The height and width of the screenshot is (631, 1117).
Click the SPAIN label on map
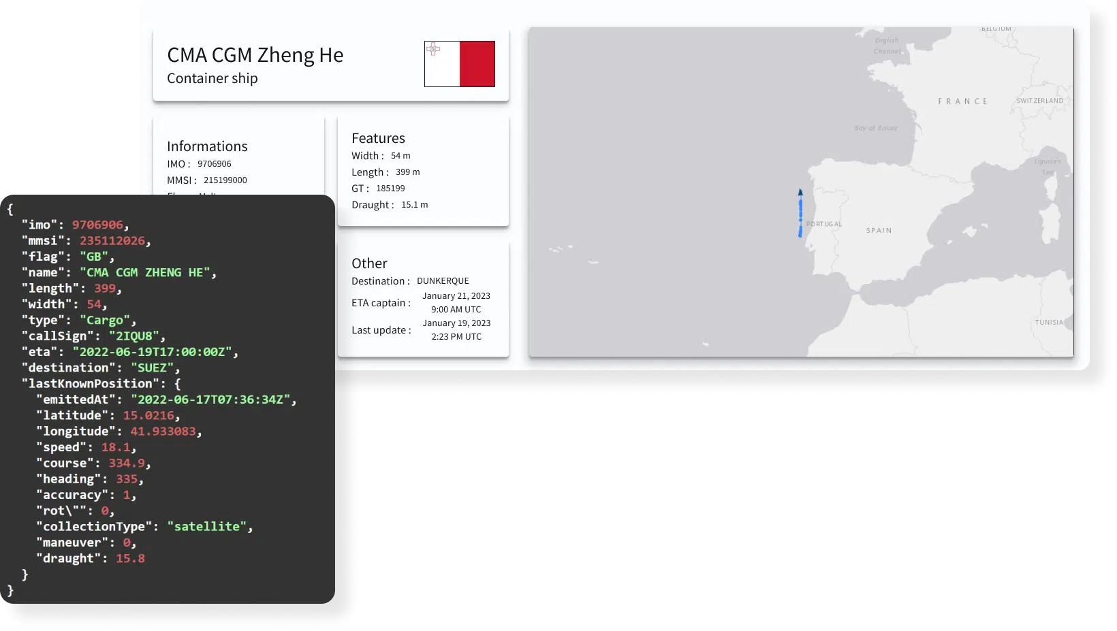point(879,231)
